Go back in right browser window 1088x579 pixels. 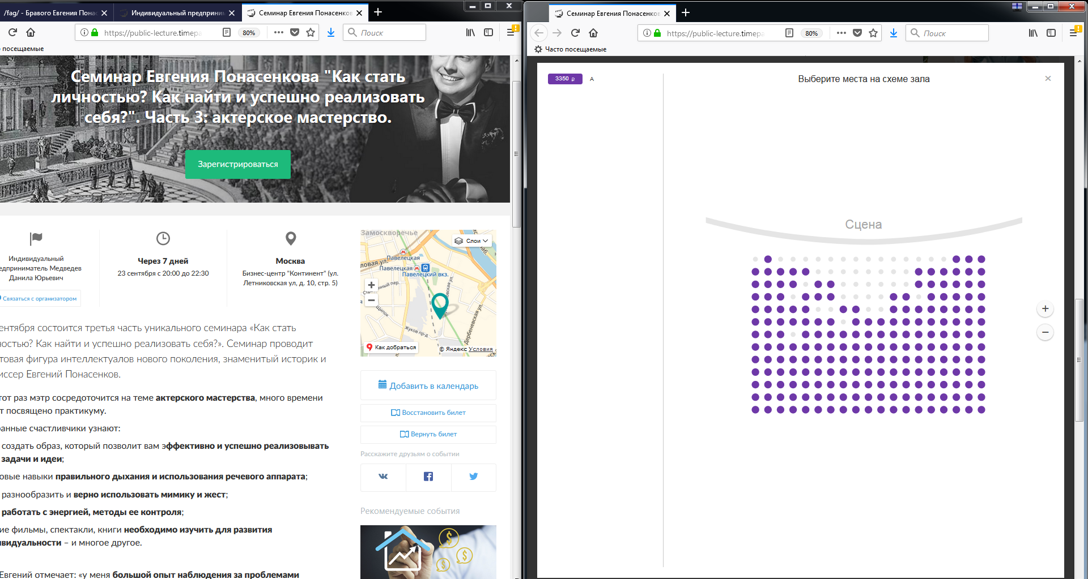tap(539, 33)
